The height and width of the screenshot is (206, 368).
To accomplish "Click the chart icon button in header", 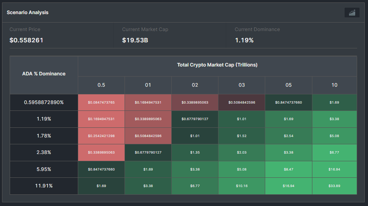I will 352,12.
